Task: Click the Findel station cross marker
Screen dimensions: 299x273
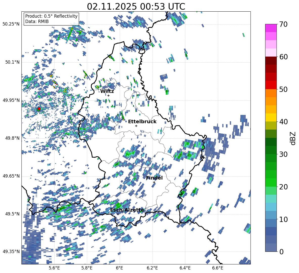Action: (x=154, y=182)
